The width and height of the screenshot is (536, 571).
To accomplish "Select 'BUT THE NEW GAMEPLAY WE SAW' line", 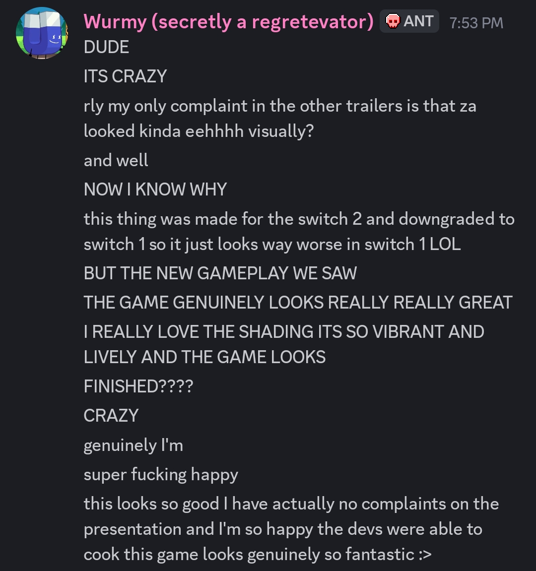I will pos(220,273).
